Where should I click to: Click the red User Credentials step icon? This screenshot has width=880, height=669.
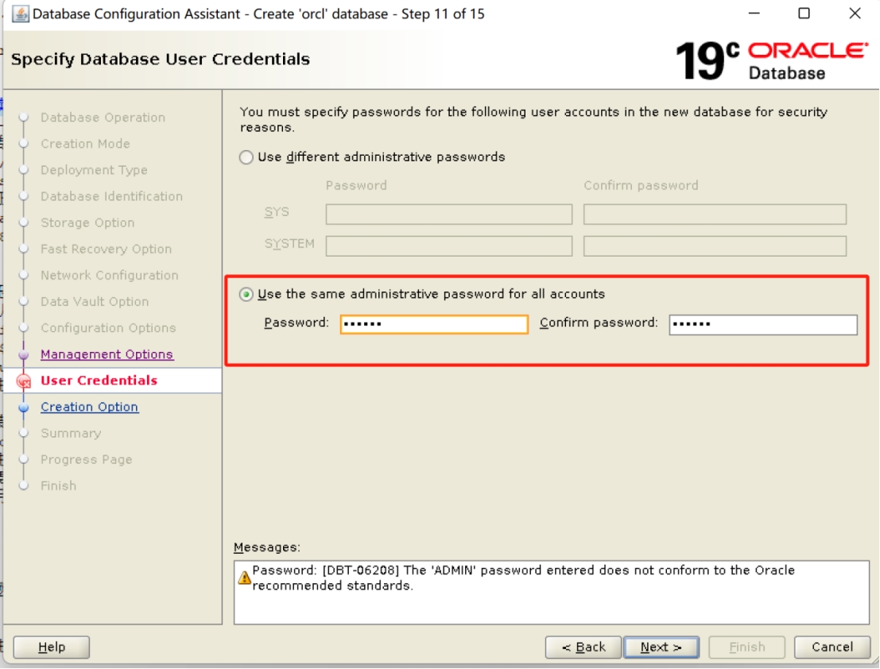tap(24, 381)
